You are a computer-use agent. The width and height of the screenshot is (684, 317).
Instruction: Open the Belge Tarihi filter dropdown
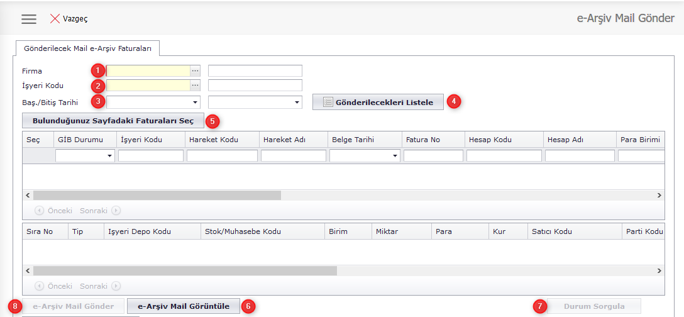(395, 155)
